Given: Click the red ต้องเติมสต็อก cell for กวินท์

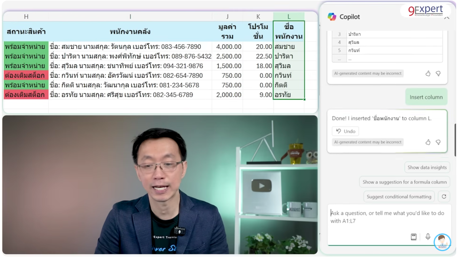Looking at the screenshot, I should (25, 76).
